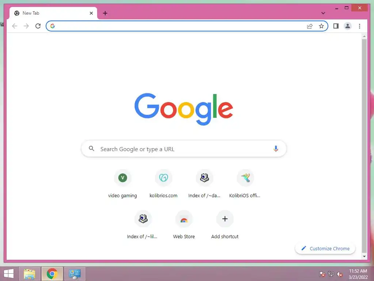Reload the current page
This screenshot has height=281, width=374.
pyautogui.click(x=38, y=26)
